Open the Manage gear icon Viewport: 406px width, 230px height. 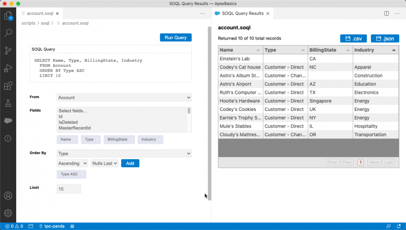[8, 213]
